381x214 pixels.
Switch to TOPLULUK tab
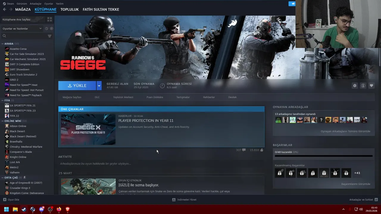click(x=70, y=10)
